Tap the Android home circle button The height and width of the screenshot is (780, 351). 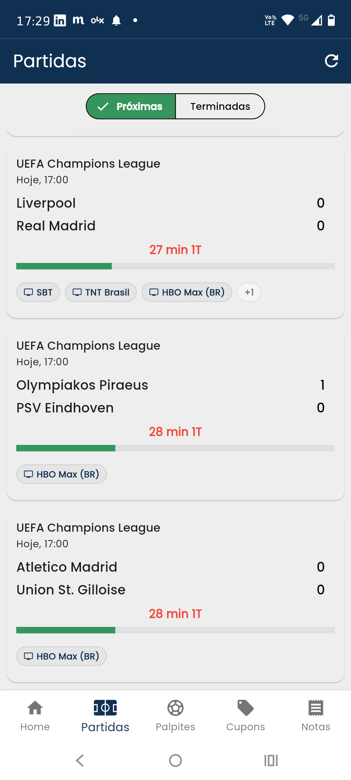(175, 760)
